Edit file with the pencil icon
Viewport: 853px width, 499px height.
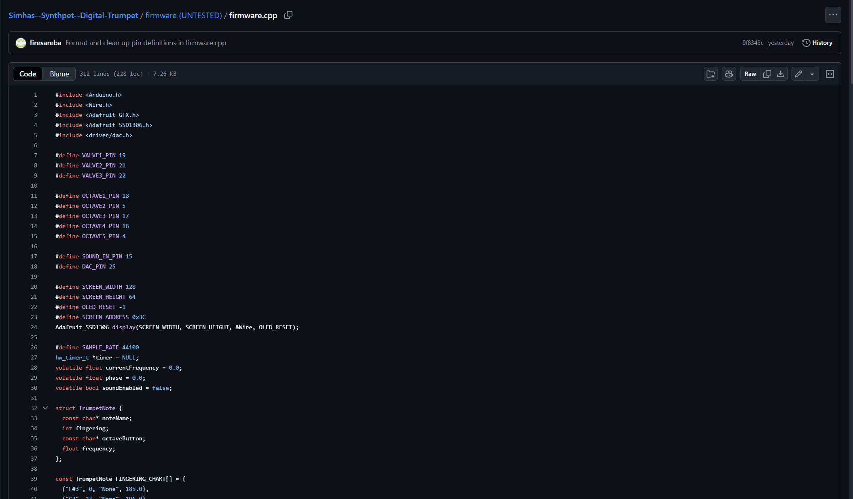coord(798,74)
